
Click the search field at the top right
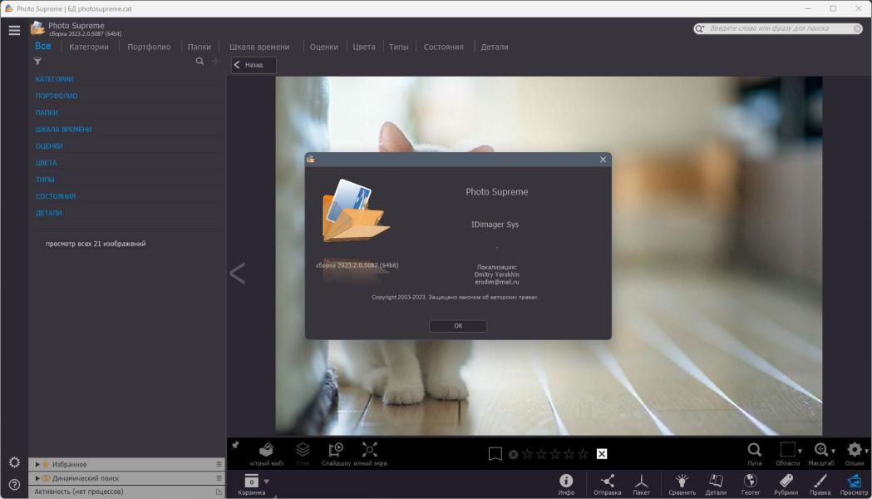(x=779, y=28)
